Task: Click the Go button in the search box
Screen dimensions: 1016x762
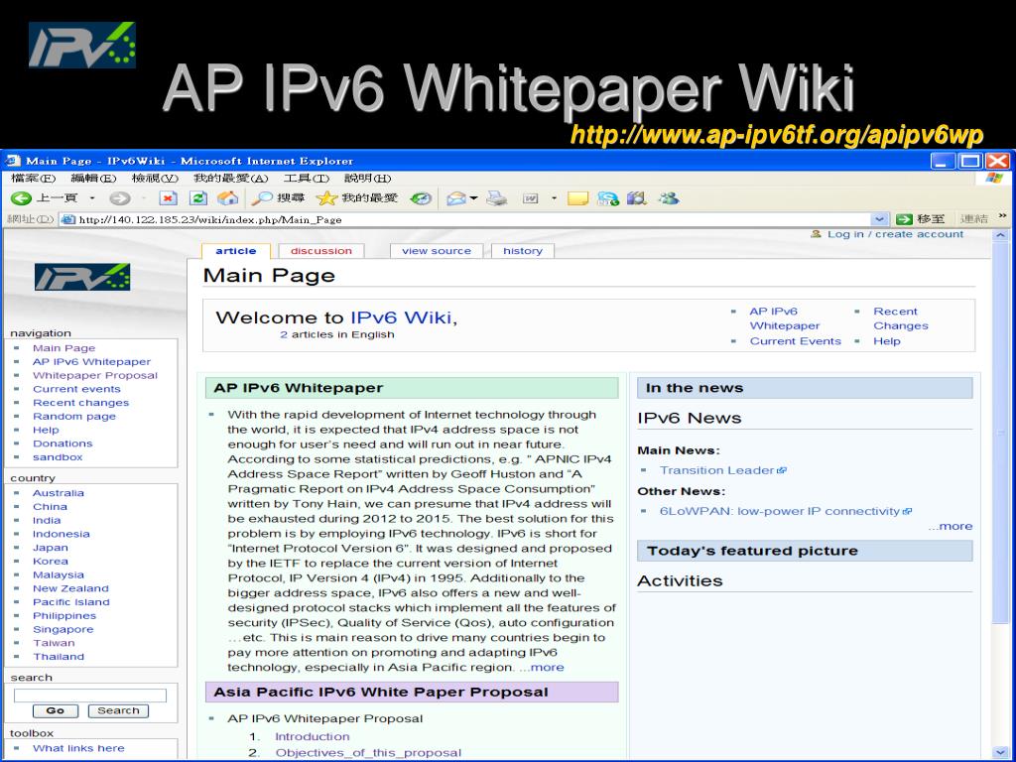Action: coord(56,710)
